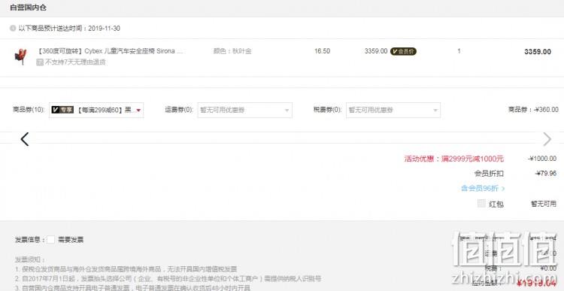This screenshot has width=564, height=291.
Task: Open the 含会员96折 link
Action: [483, 188]
